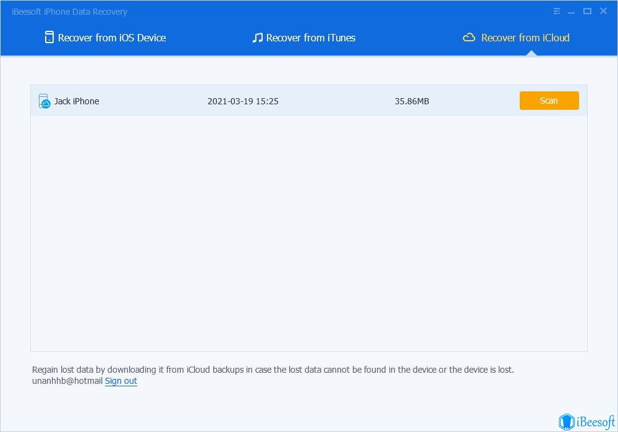Click the iCloud cloud icon
The height and width of the screenshot is (432, 618).
pyautogui.click(x=468, y=38)
